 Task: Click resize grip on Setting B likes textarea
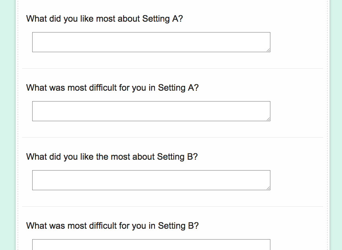coord(268,188)
